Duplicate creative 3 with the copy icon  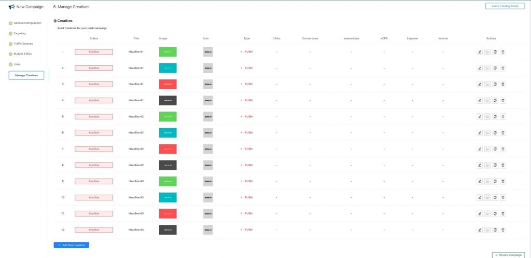click(495, 84)
